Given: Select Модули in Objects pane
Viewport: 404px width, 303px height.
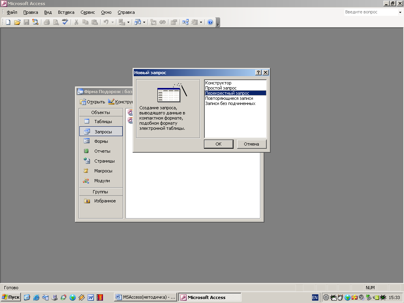Looking at the screenshot, I should pyautogui.click(x=101, y=181).
